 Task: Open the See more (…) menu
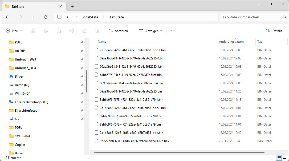173,31
